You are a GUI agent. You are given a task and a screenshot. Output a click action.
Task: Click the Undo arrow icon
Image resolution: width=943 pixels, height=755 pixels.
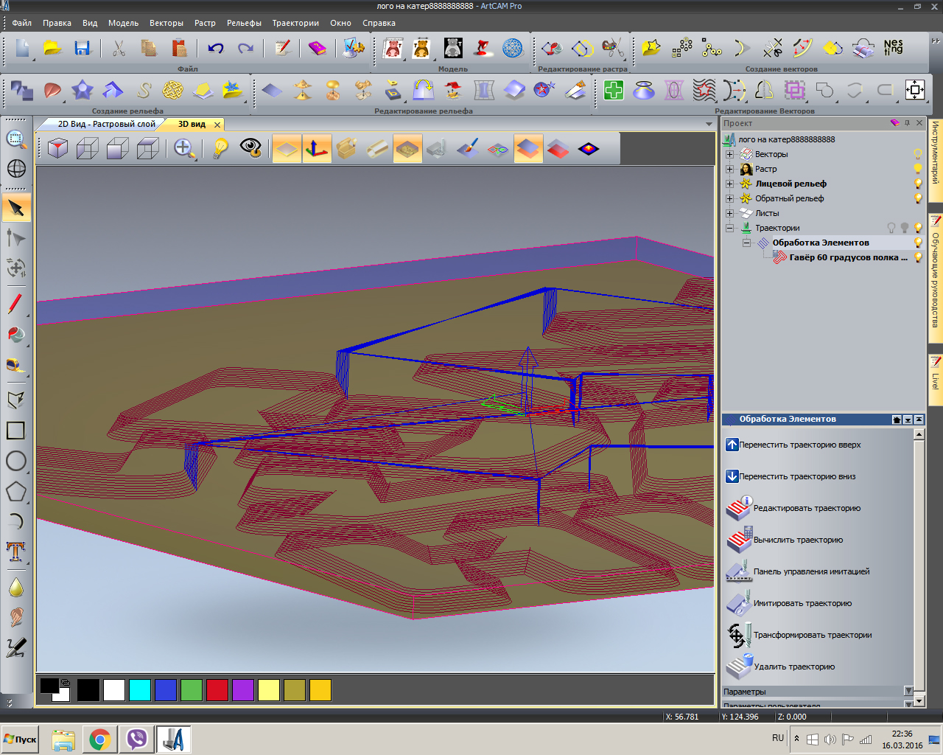coord(215,49)
